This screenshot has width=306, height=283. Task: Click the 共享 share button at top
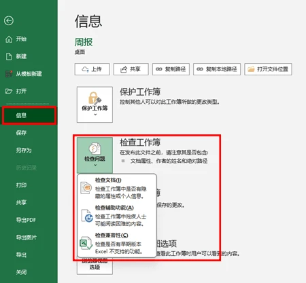point(131,69)
